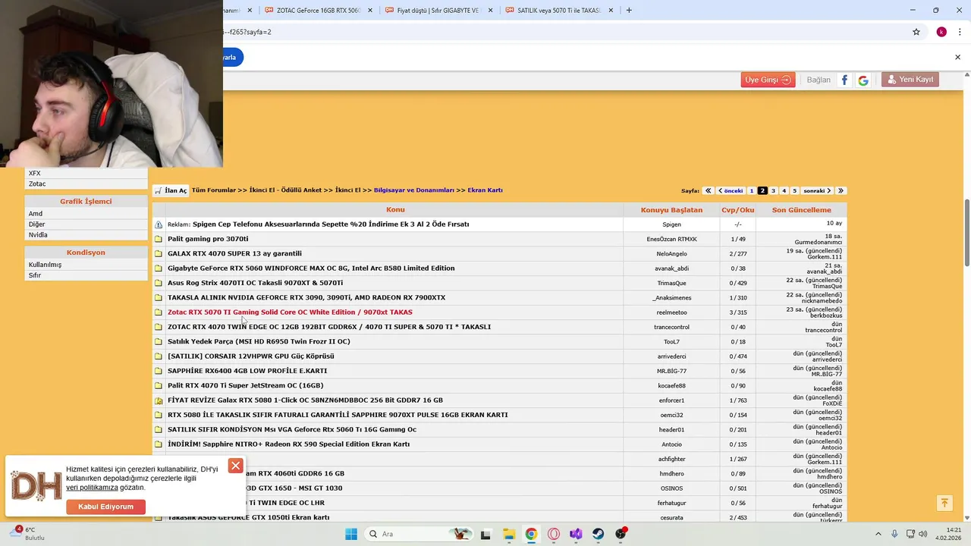Open SAPPHİRE RX6400 4GB LOW PROFİLE topic
Screen dimensions: 971x546
tap(247, 371)
